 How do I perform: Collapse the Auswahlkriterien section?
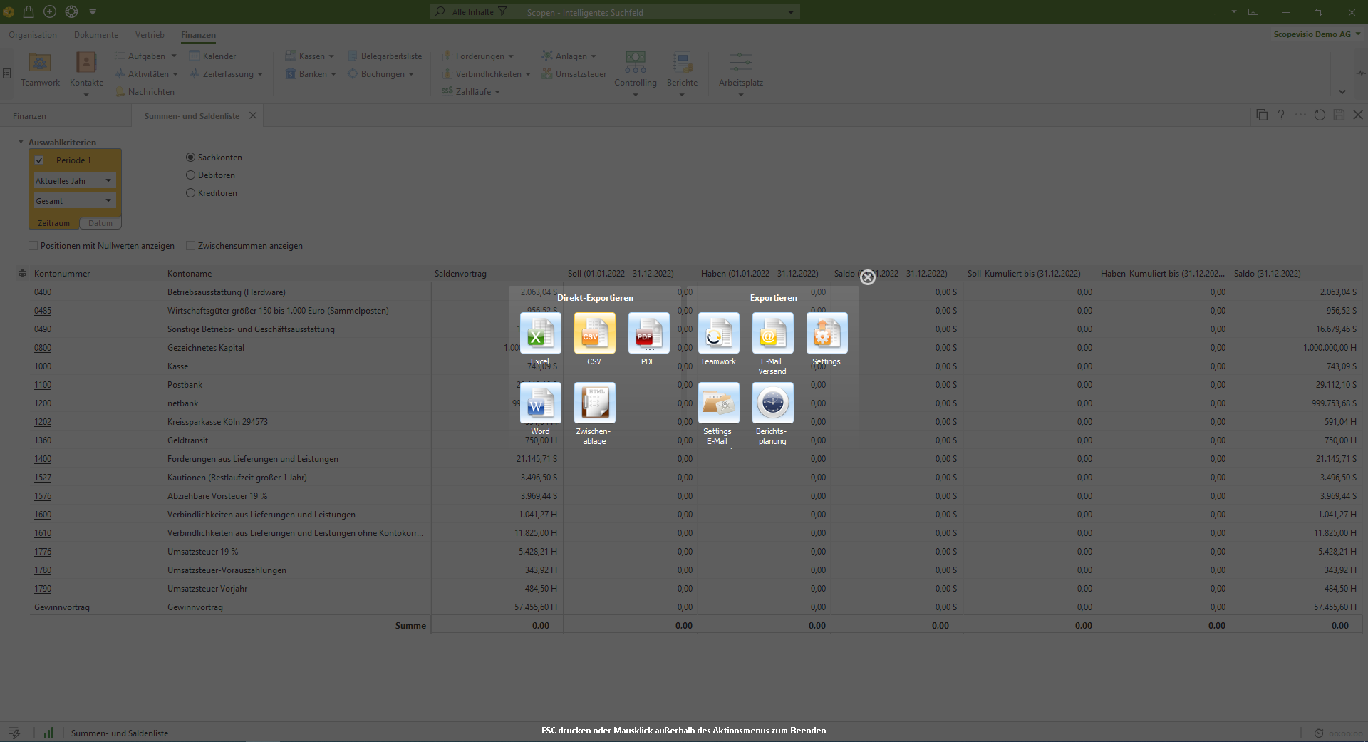(21, 142)
